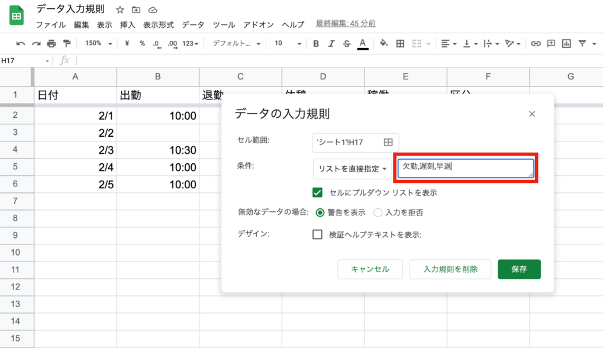Open the Add-ons menu

coord(258,25)
